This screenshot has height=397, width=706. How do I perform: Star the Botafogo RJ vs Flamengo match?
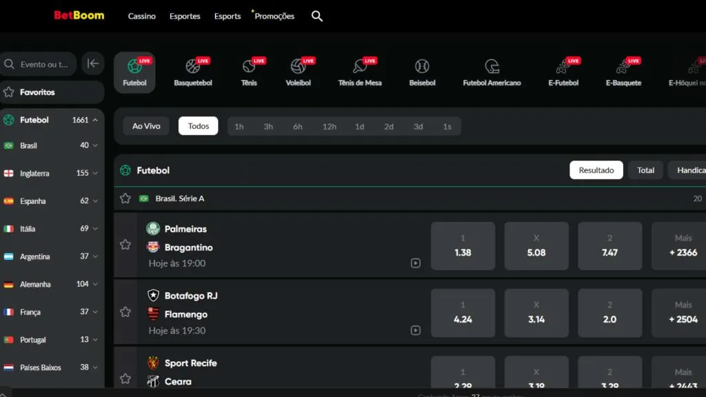(125, 311)
